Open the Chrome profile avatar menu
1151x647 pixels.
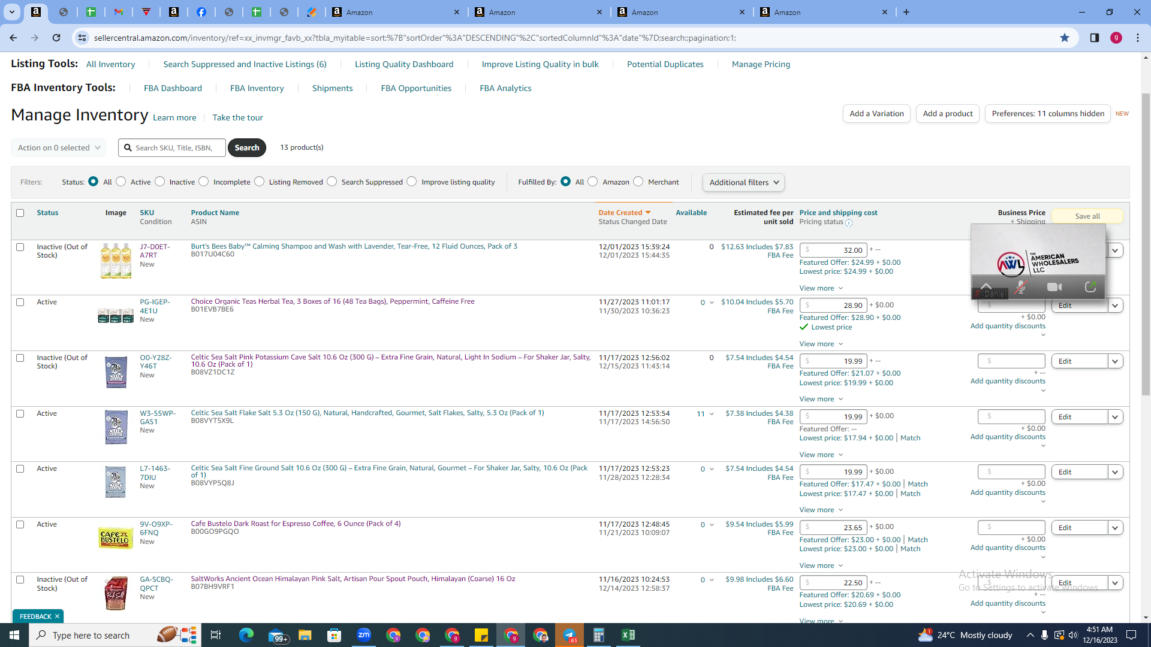point(1116,38)
